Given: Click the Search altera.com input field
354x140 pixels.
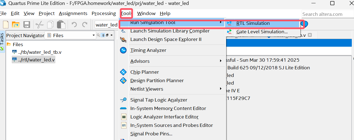Looking at the screenshot, I should coord(328,14).
